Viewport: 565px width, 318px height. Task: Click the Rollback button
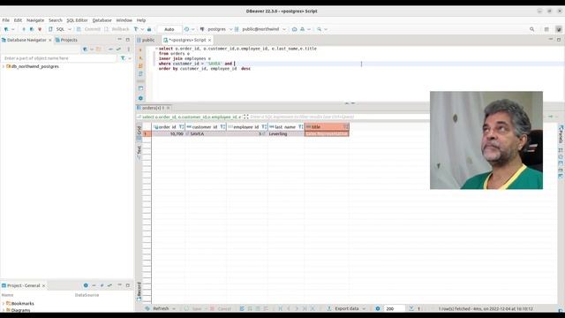tap(117, 29)
